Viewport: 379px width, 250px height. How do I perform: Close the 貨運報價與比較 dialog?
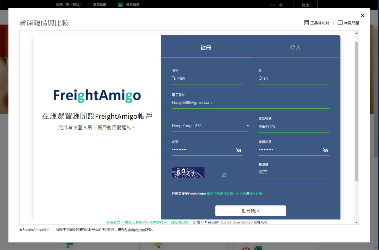[362, 15]
